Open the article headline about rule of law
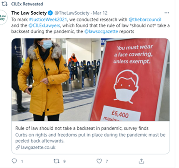The image size is (179, 168). [x=82, y=128]
